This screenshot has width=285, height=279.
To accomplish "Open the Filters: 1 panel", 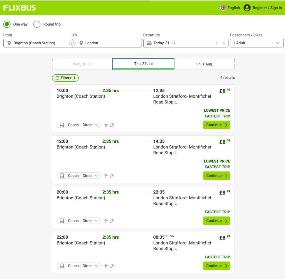I will (x=65, y=78).
